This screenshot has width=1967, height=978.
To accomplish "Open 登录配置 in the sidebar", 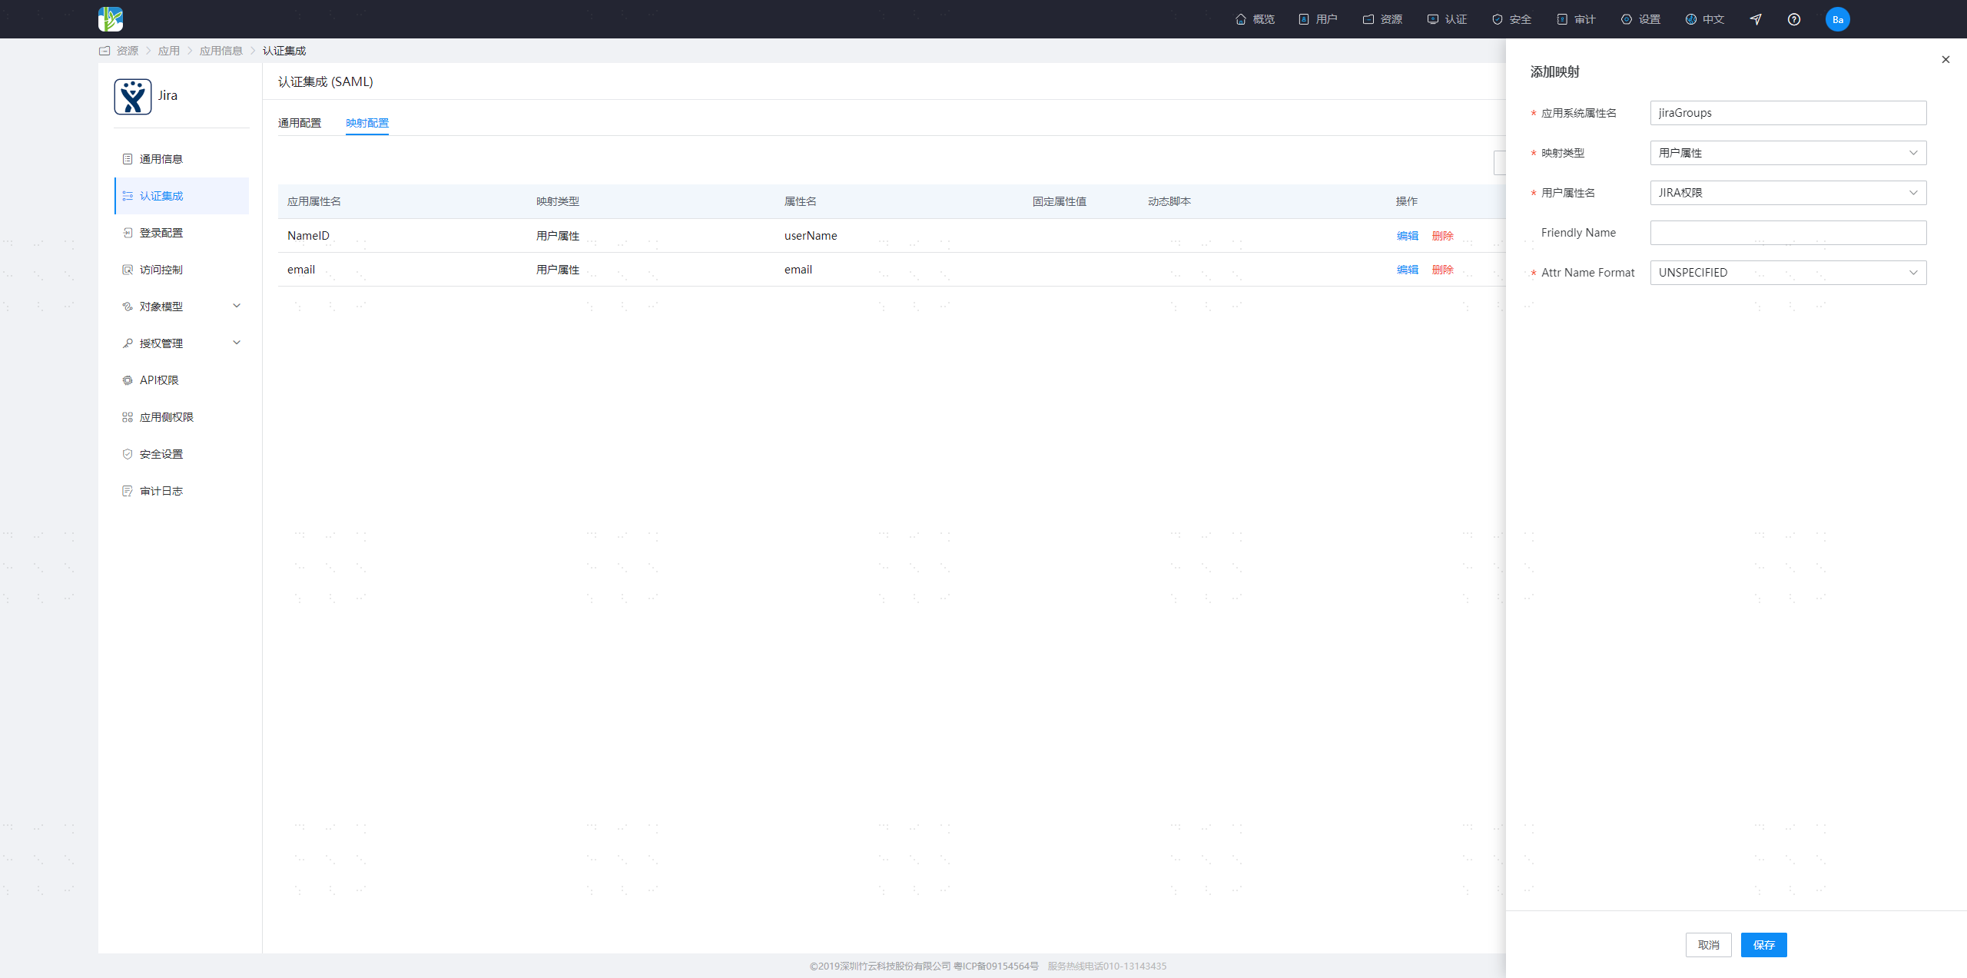I will click(x=182, y=233).
